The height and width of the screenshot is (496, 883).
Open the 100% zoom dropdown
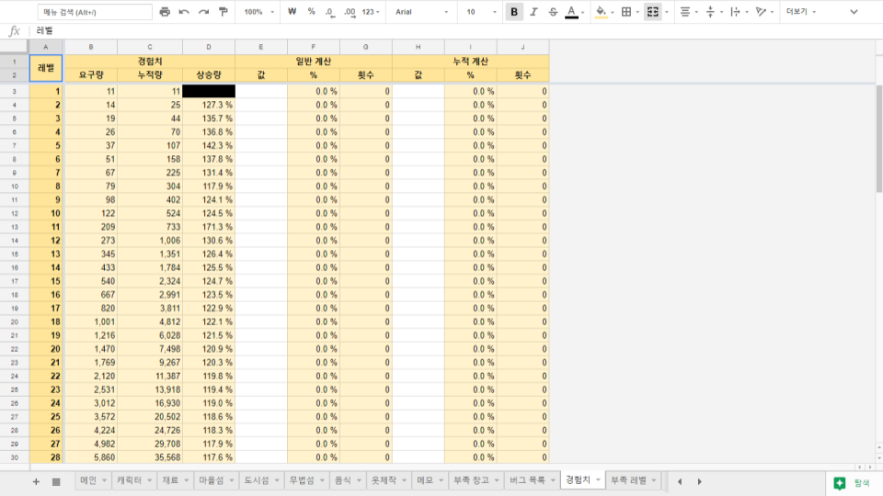[258, 12]
